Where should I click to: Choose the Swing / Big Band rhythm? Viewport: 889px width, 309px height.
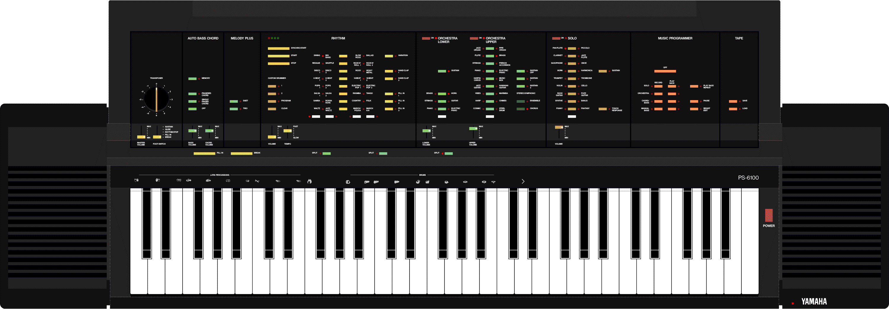coord(343,56)
